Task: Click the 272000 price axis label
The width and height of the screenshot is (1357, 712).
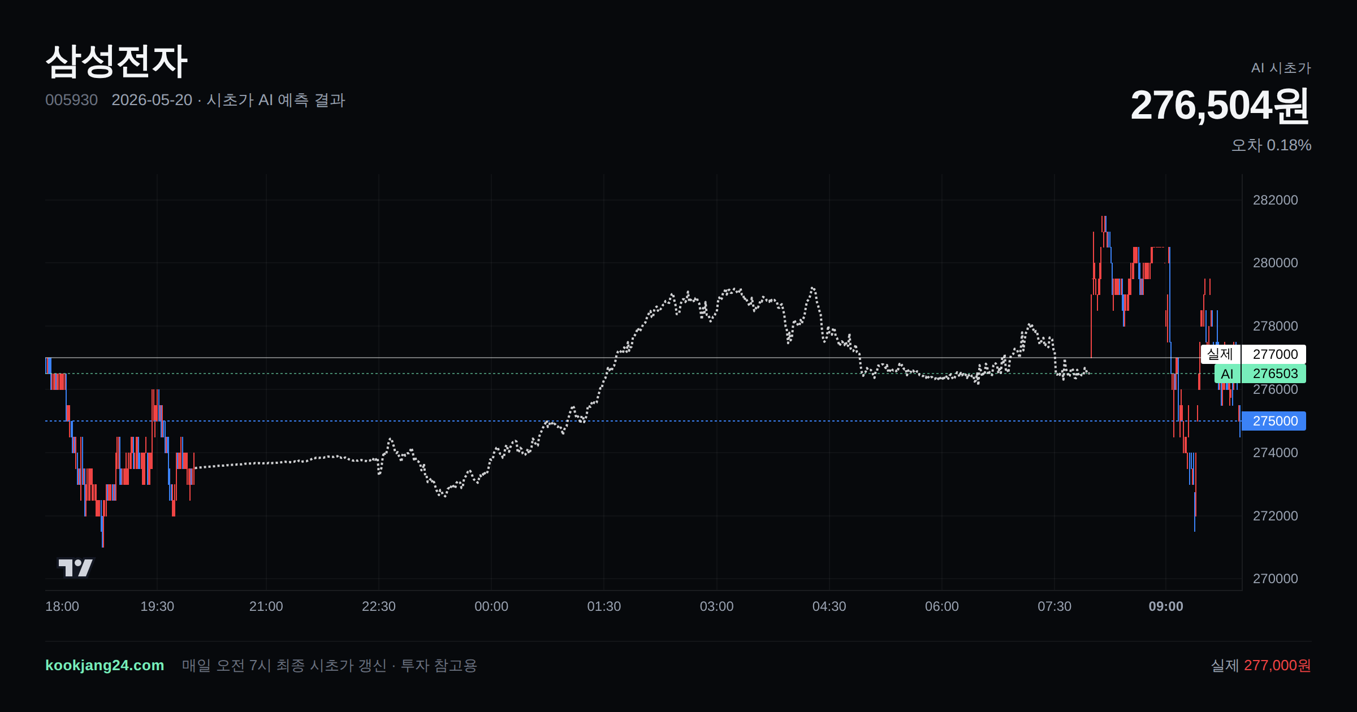Action: 1275,516
